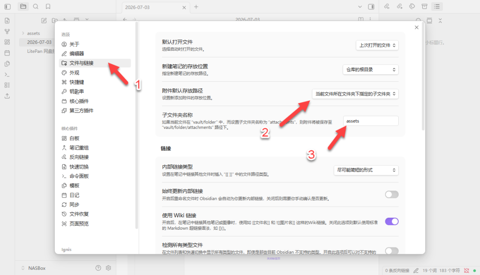Open the 内部链接类型 dropdown
Screen dimensions: 480x275
click(366, 170)
